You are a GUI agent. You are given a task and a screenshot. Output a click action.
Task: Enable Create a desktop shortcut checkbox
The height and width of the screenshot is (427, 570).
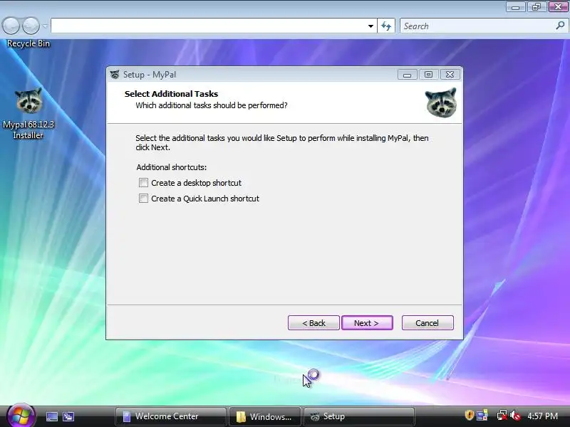(x=144, y=183)
